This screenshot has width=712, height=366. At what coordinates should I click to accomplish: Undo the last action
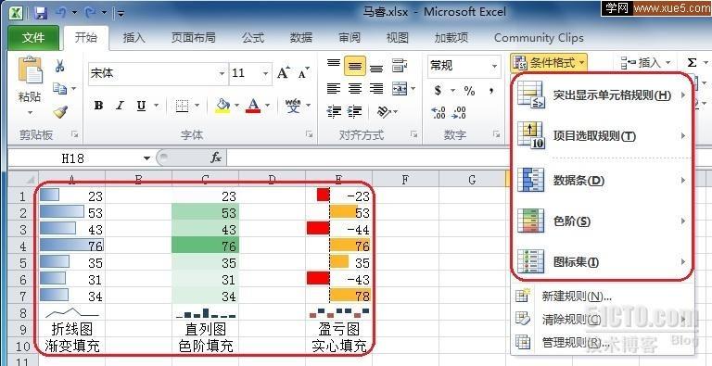61,12
